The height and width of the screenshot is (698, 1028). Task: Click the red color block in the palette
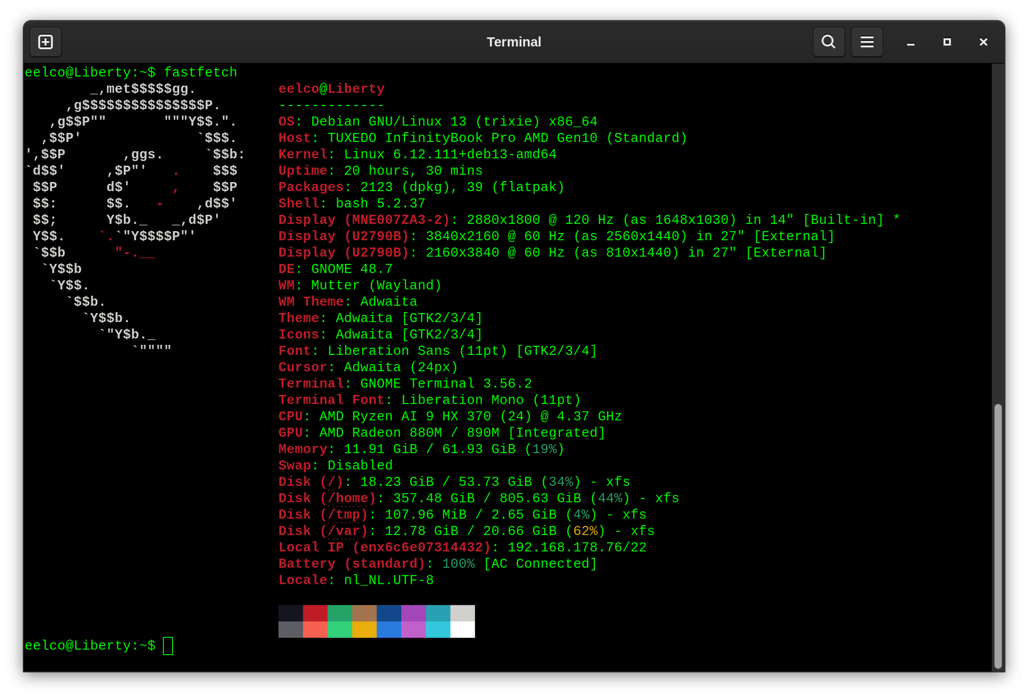pos(315,613)
